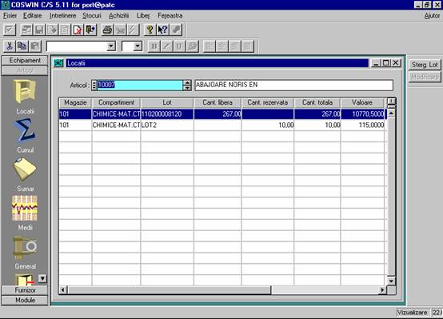
Task: Click the Compartiment column header
Action: [x=116, y=102]
